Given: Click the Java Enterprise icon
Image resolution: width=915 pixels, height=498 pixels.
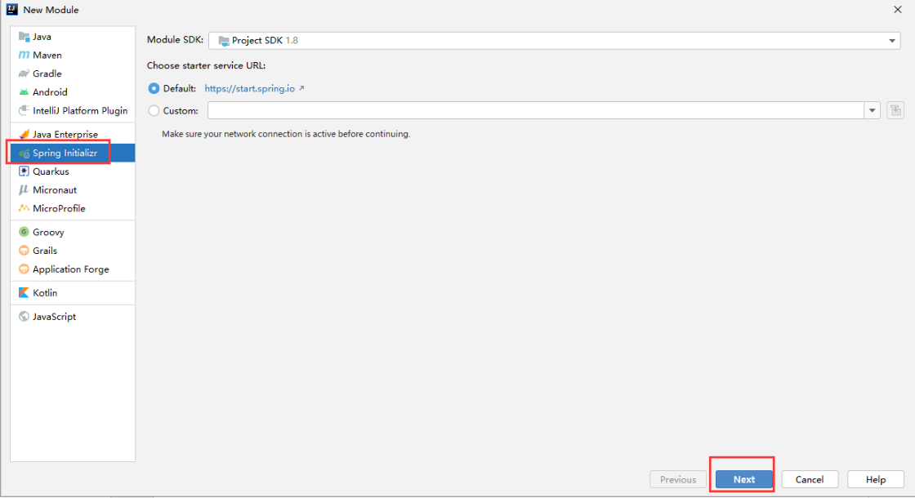Looking at the screenshot, I should click(24, 134).
